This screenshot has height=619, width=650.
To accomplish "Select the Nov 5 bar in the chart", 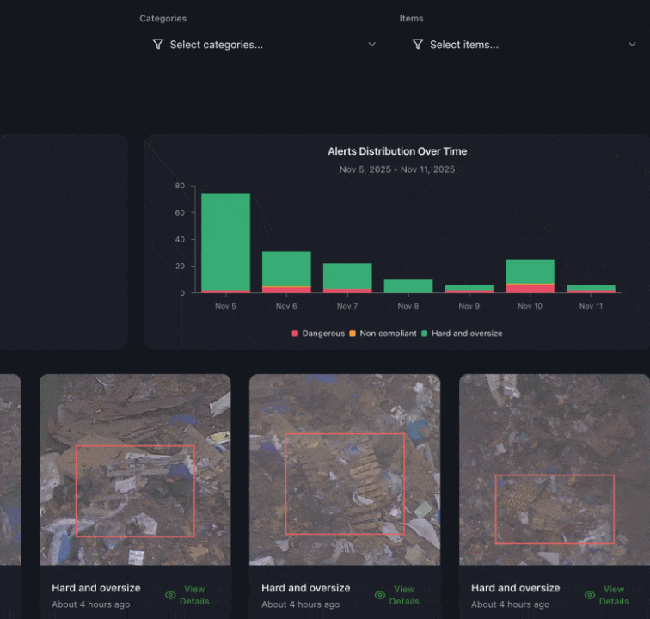I will tap(225, 243).
